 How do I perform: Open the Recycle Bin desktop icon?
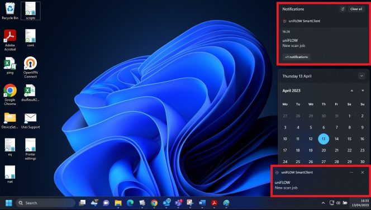pyautogui.click(x=10, y=11)
